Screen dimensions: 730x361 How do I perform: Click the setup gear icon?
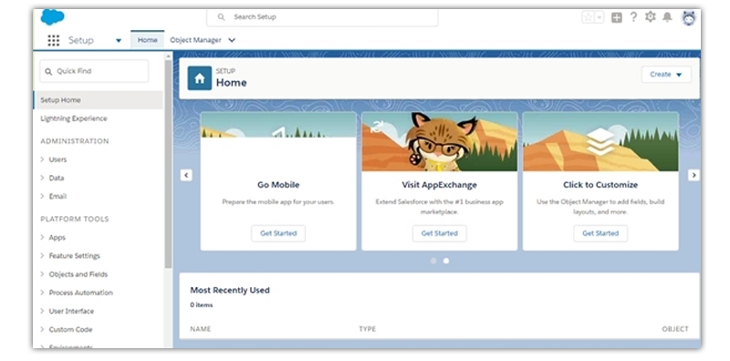651,17
